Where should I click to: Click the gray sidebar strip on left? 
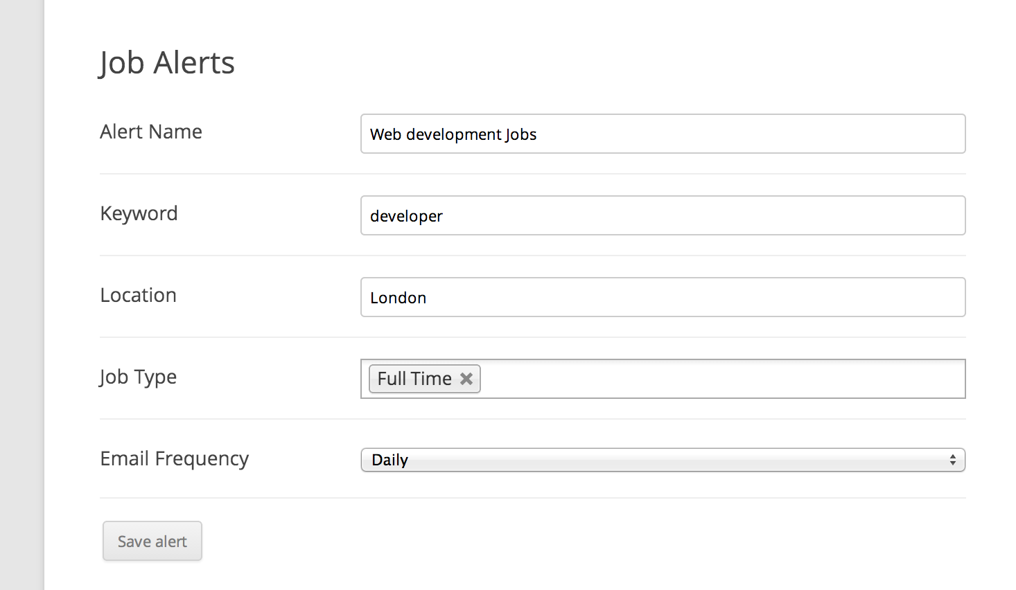point(22,295)
